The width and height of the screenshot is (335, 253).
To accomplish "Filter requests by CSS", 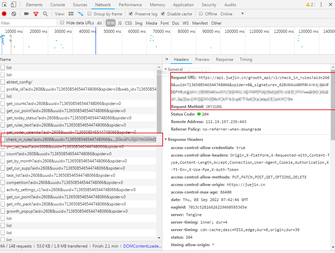I will point(129,23).
